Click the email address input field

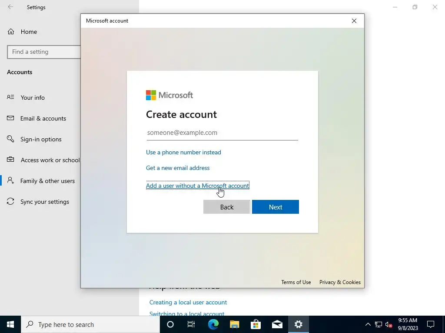point(222,133)
